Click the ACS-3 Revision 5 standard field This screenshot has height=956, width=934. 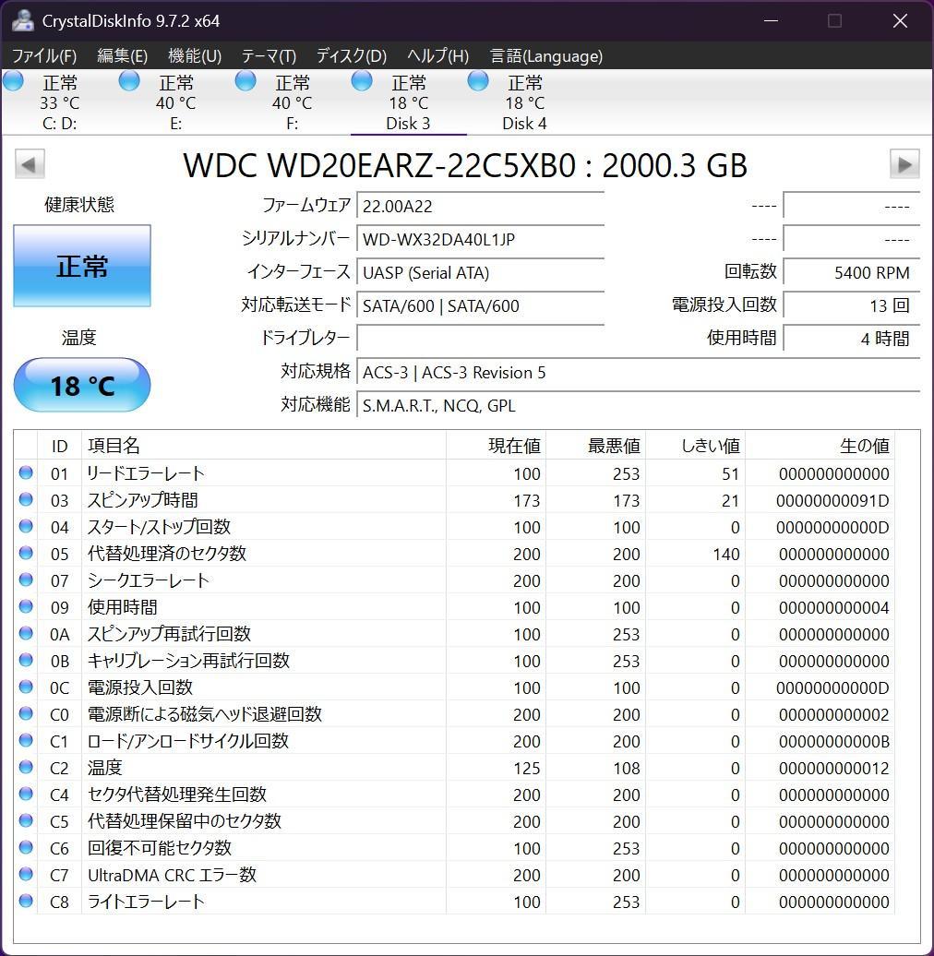(x=639, y=372)
